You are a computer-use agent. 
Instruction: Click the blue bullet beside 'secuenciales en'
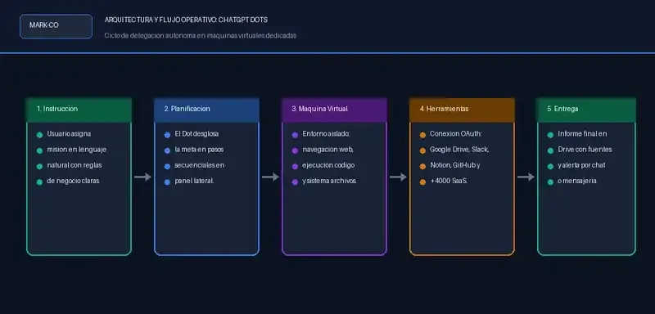tap(168, 166)
